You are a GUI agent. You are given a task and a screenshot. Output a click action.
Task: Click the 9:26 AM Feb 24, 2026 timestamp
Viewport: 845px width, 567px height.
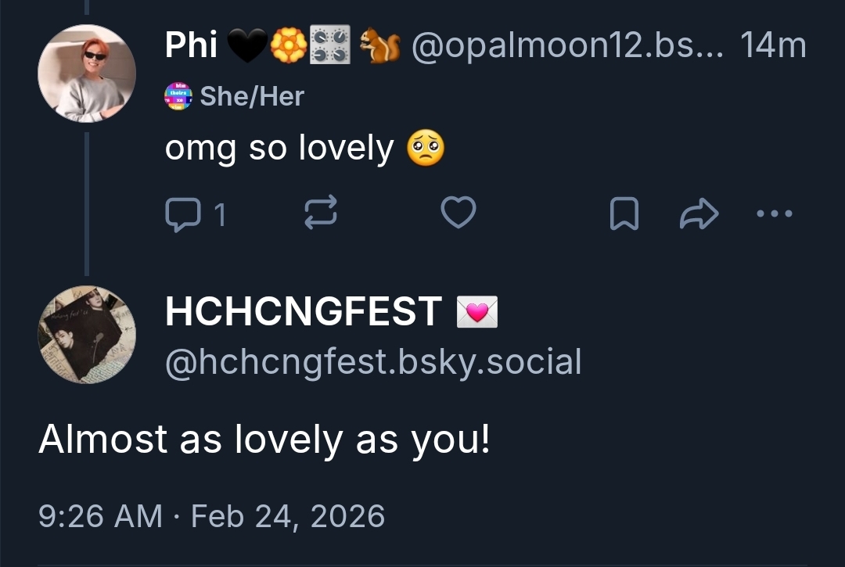[x=211, y=516]
